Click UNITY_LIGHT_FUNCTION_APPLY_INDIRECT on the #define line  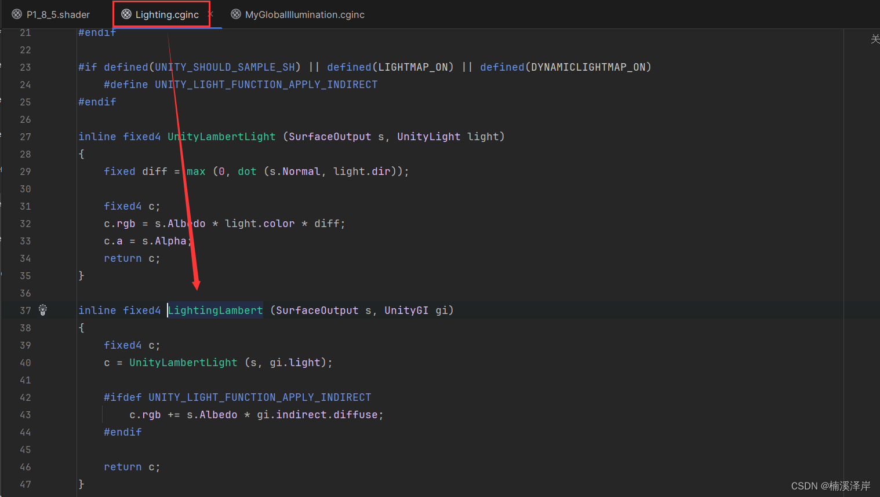pos(266,85)
